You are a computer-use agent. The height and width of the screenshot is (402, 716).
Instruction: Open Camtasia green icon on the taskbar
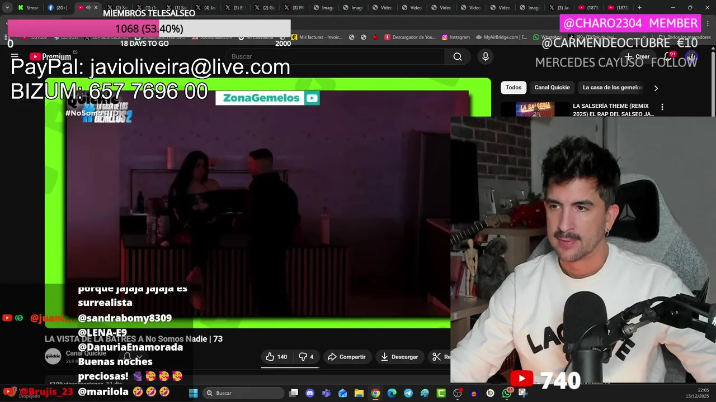pyautogui.click(x=441, y=393)
